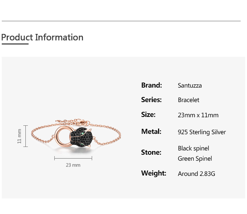Select the Size: label
The image size is (247, 214).
click(x=148, y=115)
